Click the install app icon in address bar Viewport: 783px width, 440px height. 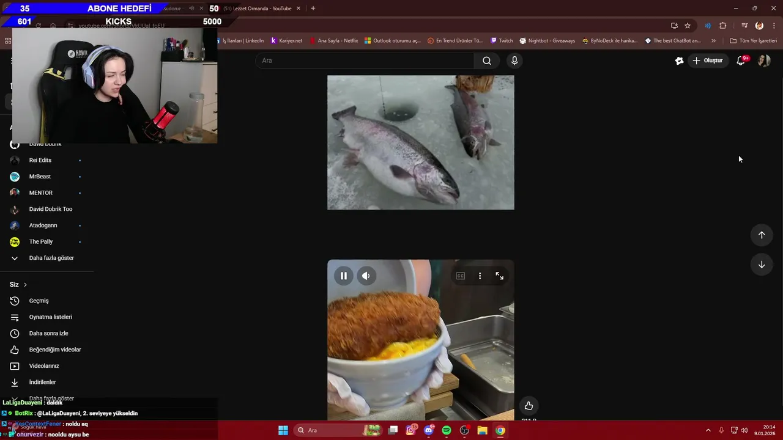pos(674,26)
